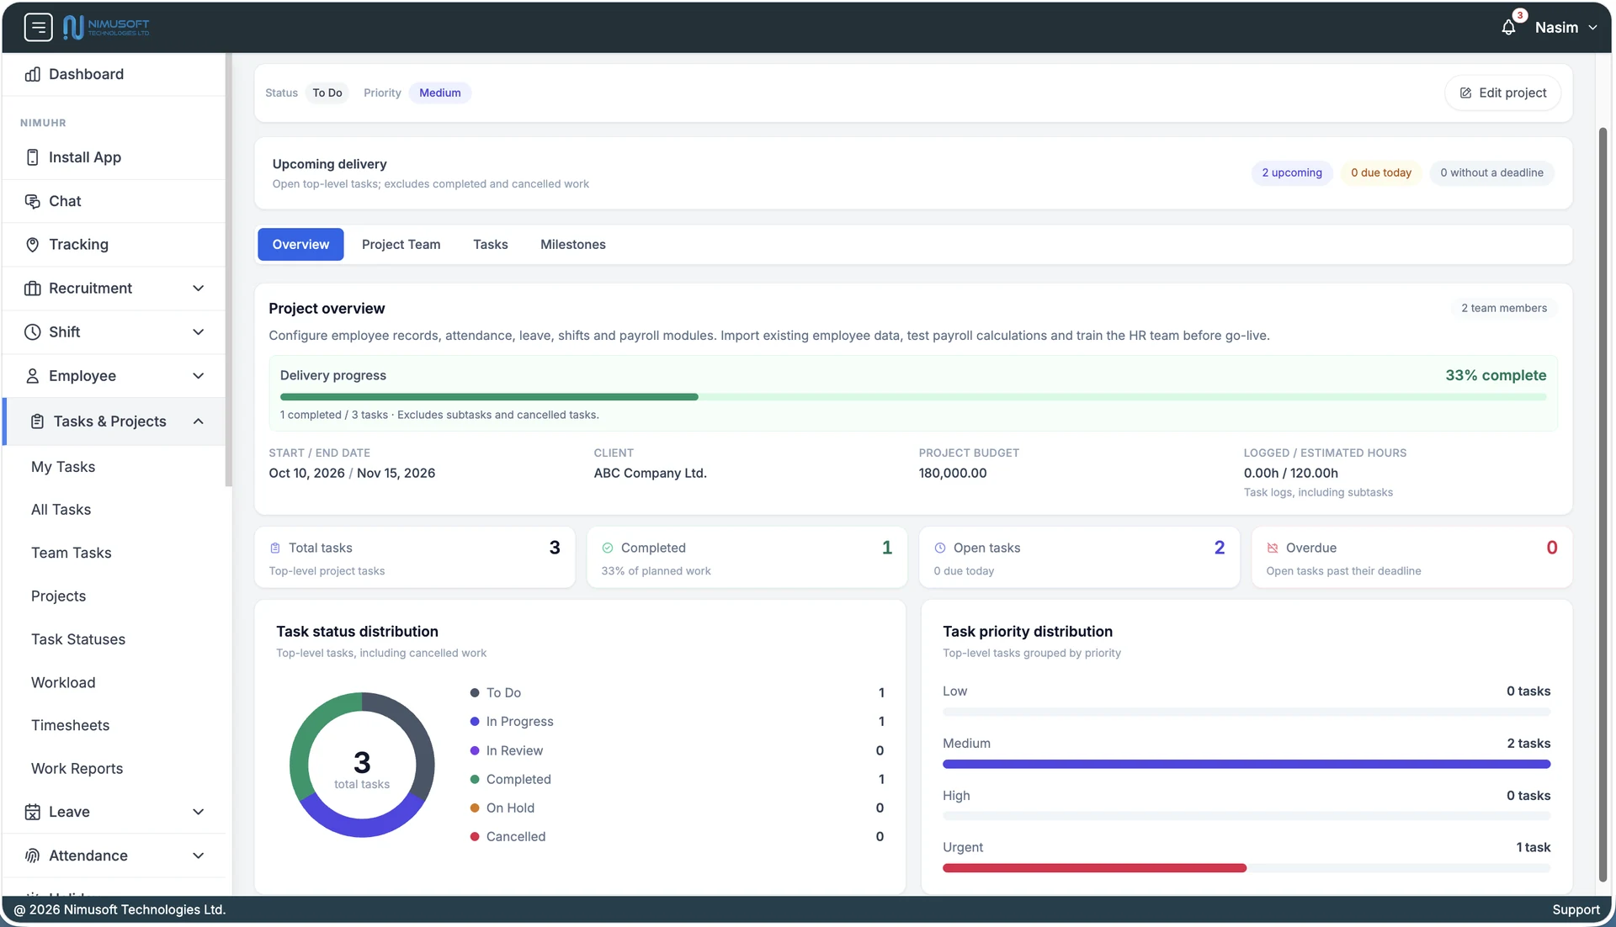The width and height of the screenshot is (1616, 927).
Task: Open My Tasks in sidebar
Action: (x=63, y=467)
